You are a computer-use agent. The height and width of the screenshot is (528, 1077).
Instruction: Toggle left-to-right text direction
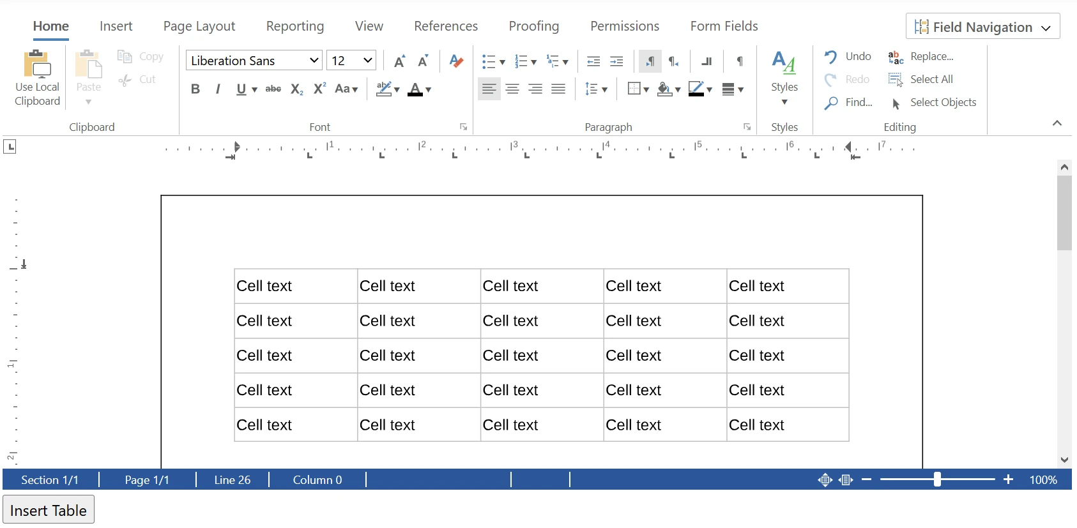coord(650,61)
